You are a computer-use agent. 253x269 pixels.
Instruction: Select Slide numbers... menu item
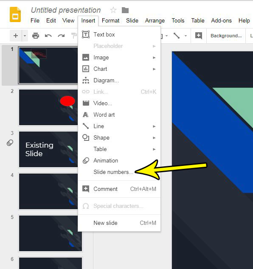tap(119, 172)
